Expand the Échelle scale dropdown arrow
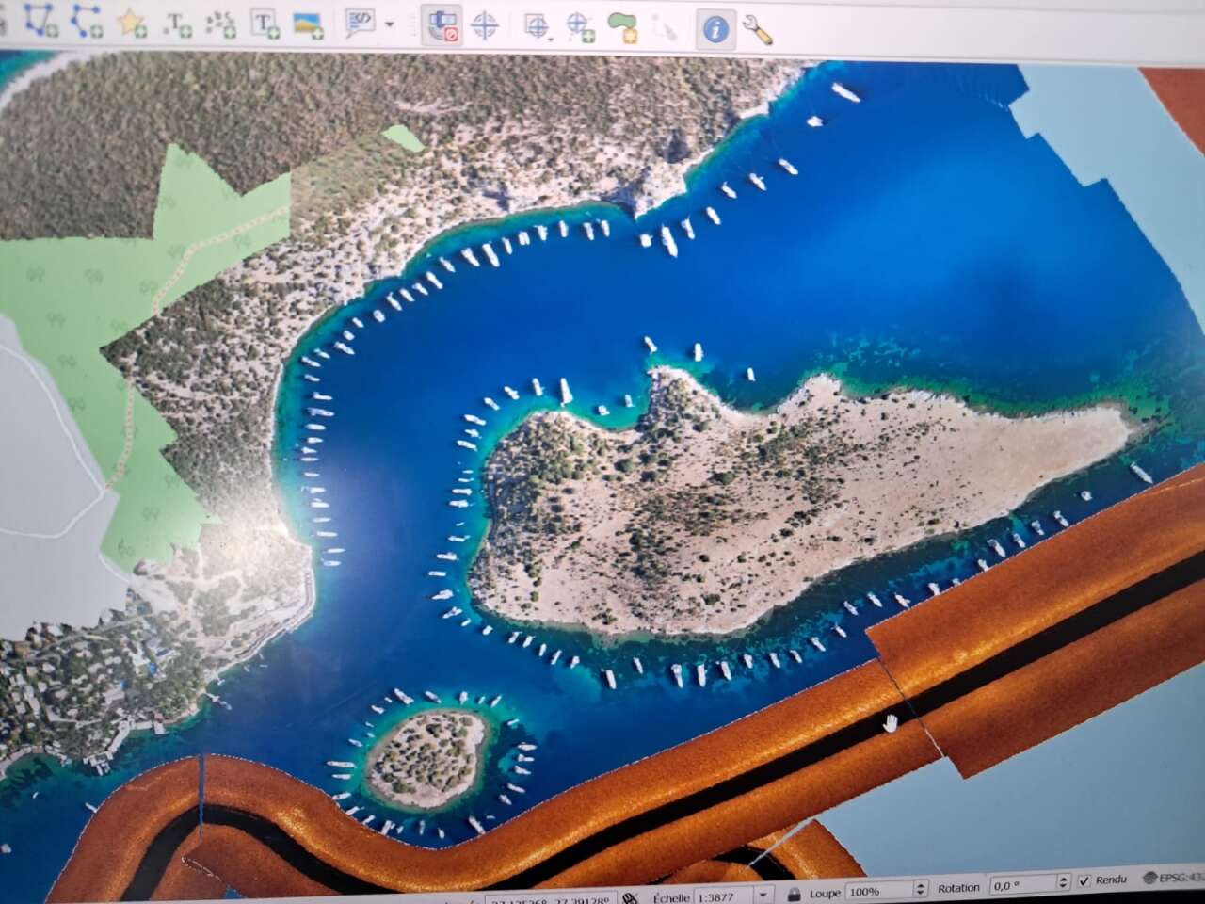 [764, 895]
